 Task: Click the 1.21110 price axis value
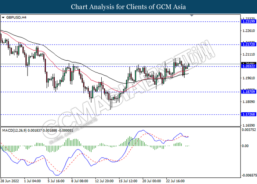tap(249, 54)
